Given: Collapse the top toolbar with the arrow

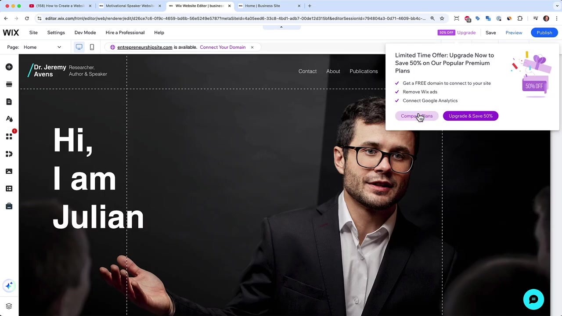Looking at the screenshot, I should [x=281, y=27].
